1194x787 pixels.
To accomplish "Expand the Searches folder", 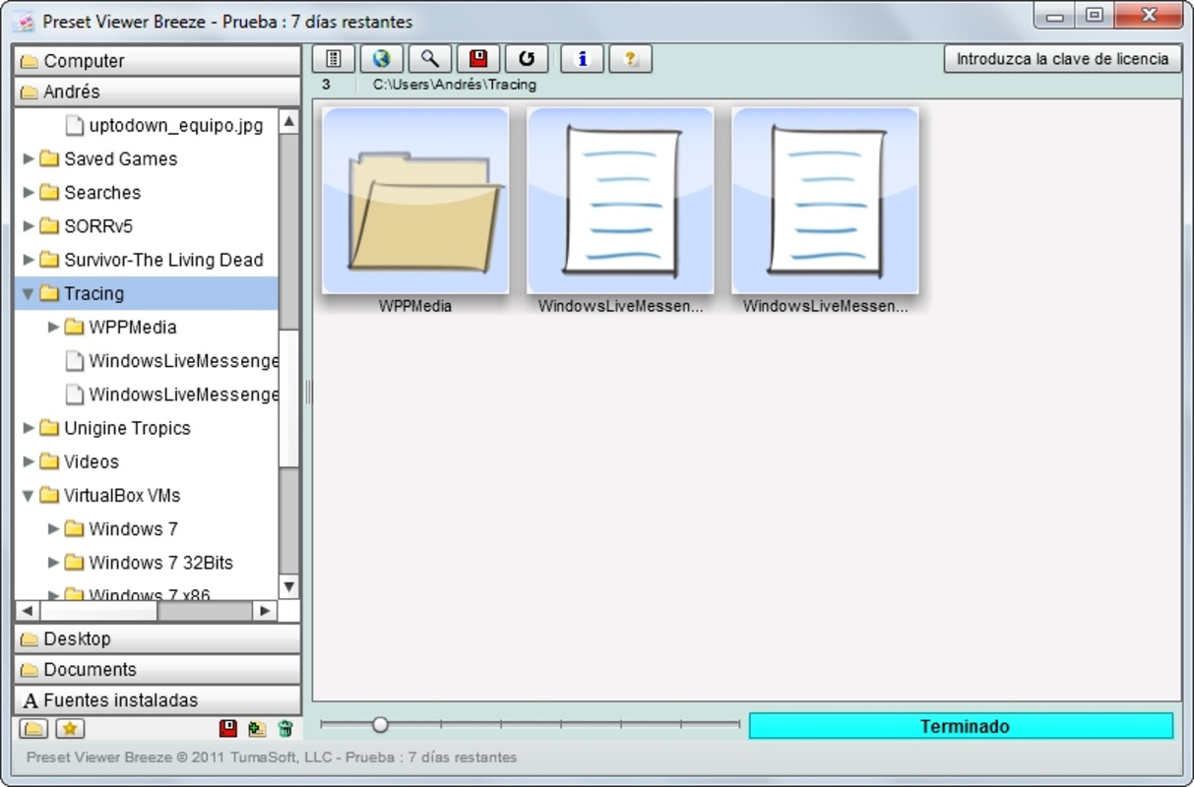I will (x=29, y=192).
